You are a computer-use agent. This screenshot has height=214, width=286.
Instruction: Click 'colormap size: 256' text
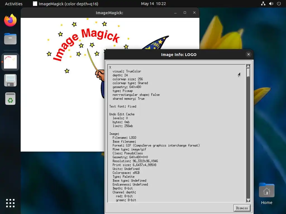click(x=128, y=79)
